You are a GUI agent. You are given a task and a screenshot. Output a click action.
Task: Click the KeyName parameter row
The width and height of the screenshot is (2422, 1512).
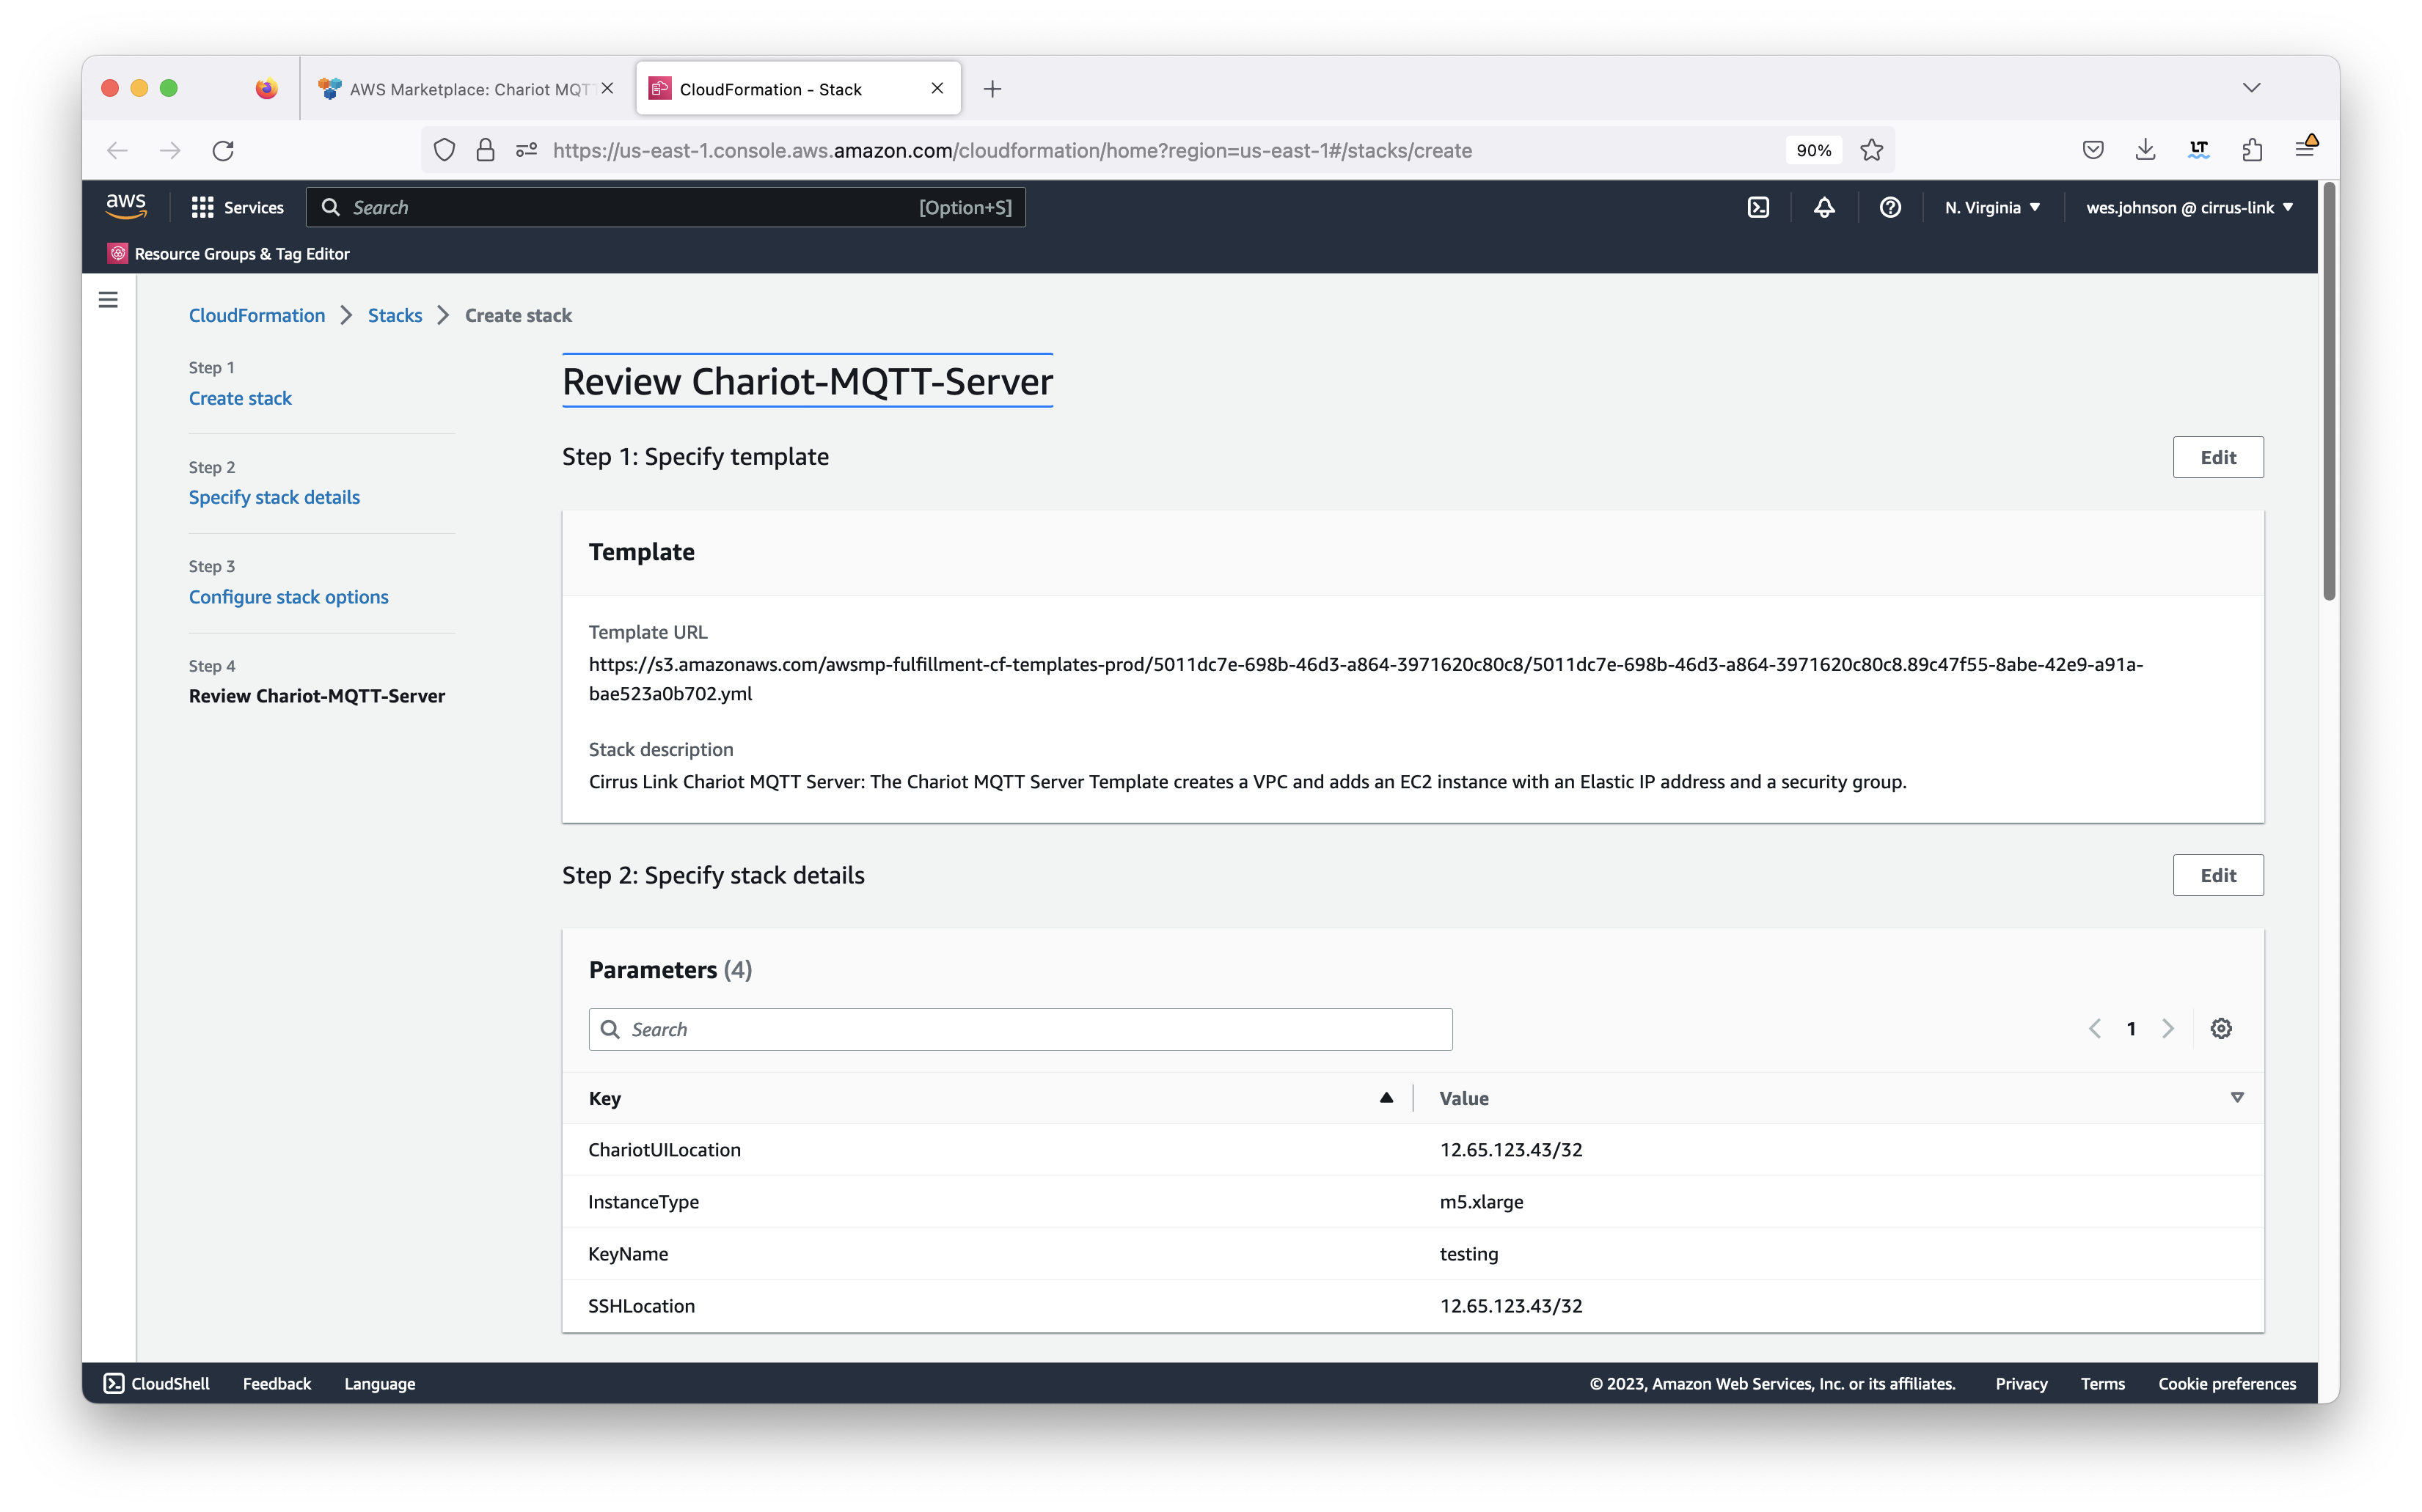(x=1412, y=1253)
